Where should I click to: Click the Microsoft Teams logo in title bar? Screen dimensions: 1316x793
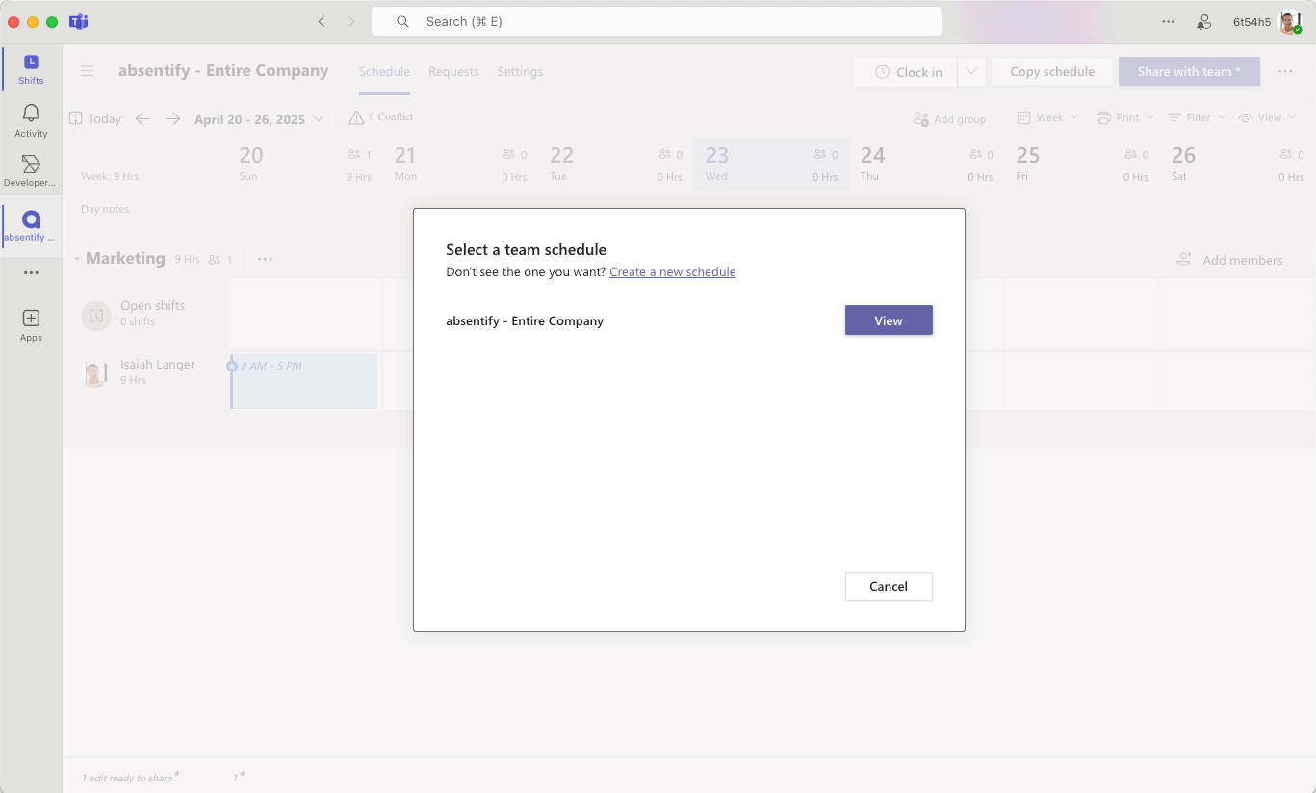coord(79,21)
